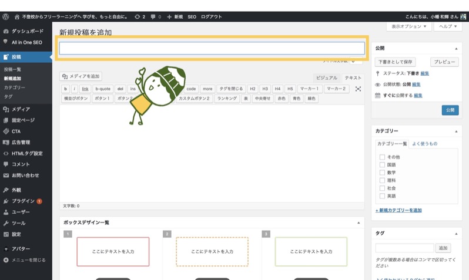Click the ランキング toolbar button
The height and width of the screenshot is (280, 469).
pyautogui.click(x=227, y=98)
